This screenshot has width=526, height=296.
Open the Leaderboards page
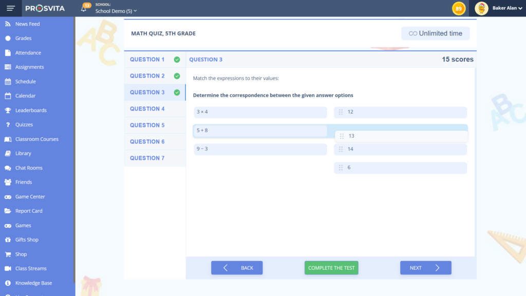33,110
